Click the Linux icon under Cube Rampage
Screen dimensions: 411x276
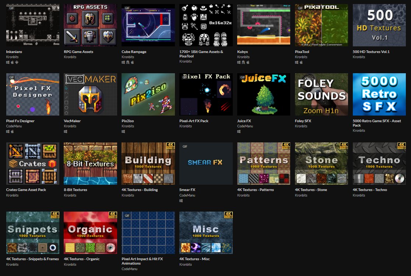(128, 62)
